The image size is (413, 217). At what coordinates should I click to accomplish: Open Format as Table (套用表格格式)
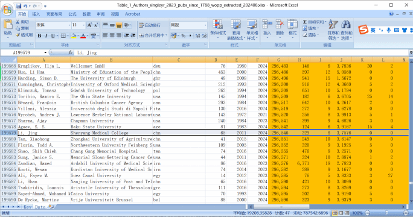(235, 30)
